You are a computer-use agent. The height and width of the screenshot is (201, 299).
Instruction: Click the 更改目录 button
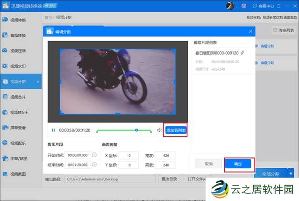click(169, 179)
